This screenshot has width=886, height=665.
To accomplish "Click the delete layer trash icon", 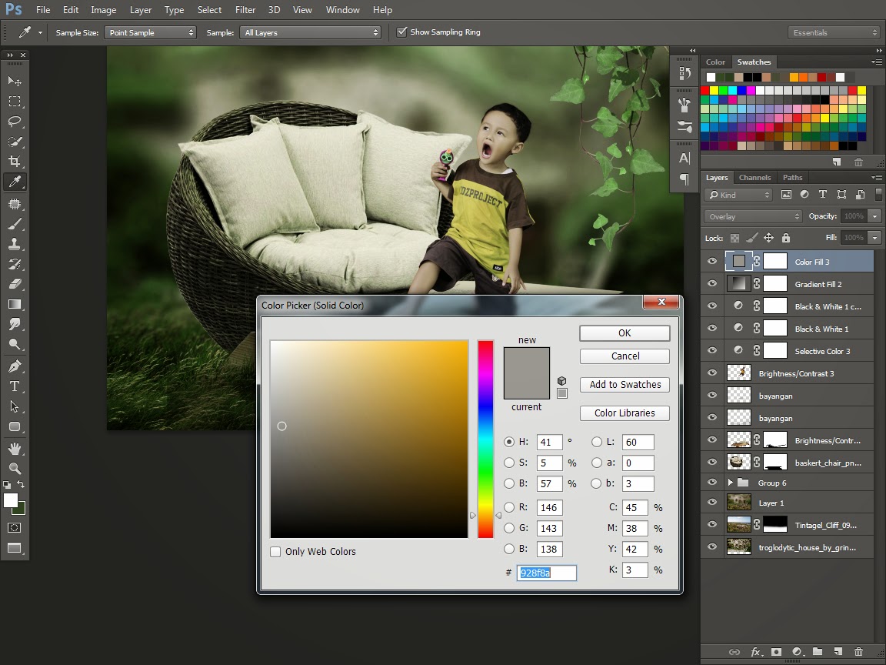I will click(858, 652).
